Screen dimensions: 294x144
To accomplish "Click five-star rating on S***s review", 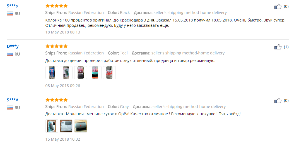I will 57,6.
